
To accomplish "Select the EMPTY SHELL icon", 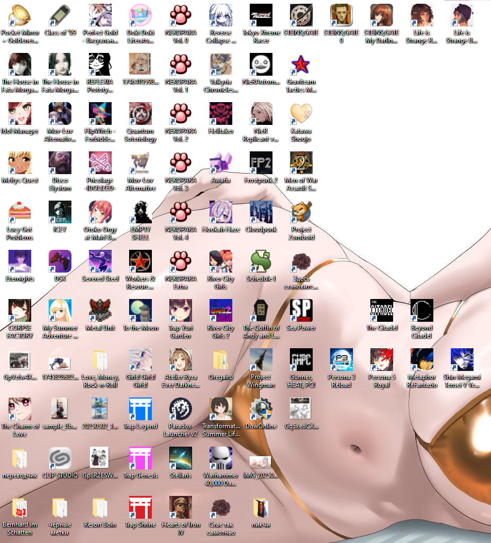I will point(140,212).
